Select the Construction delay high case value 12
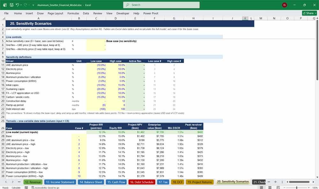This screenshot has width=319, height=189. tap(115, 101)
